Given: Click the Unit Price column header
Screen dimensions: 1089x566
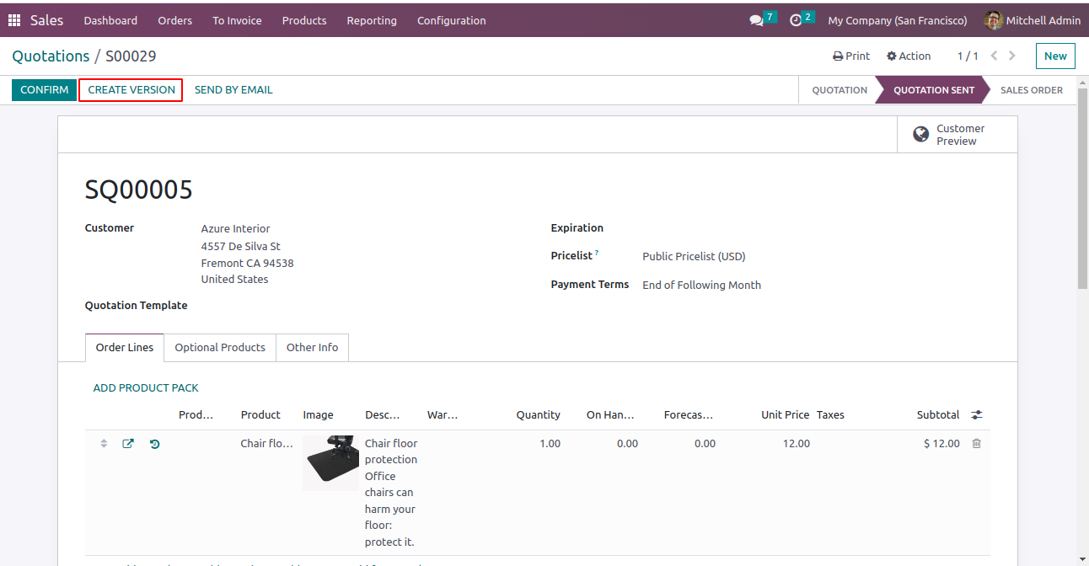Looking at the screenshot, I should (x=785, y=414).
